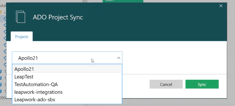Click the yellow folder icon in background tree
The height and width of the screenshot is (106, 235).
pos(1,12)
